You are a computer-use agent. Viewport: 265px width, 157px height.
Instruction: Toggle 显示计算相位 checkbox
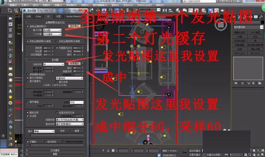point(28,78)
